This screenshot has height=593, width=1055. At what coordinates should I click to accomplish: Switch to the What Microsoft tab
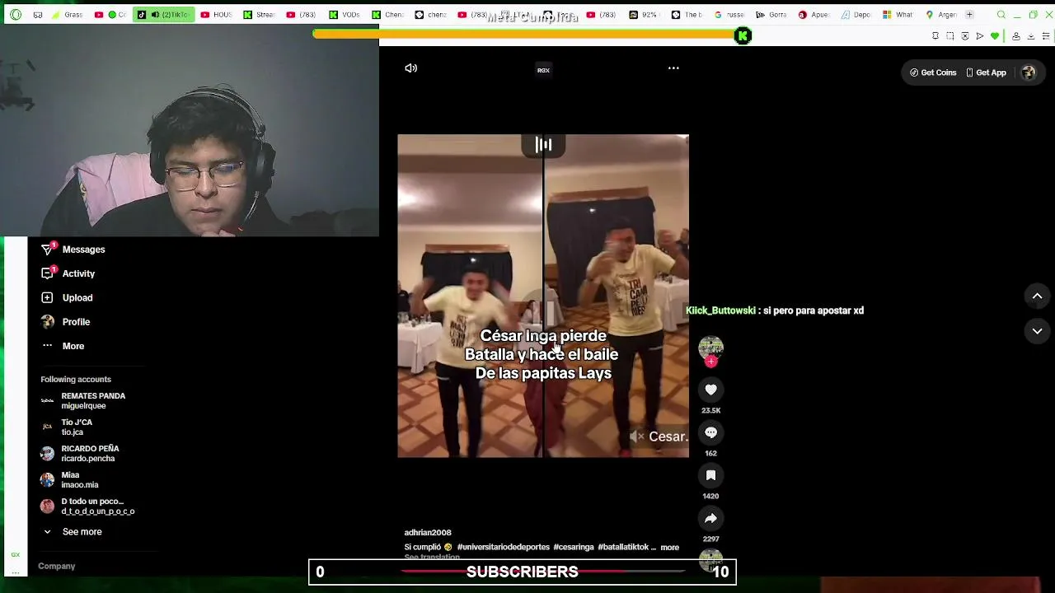(898, 15)
